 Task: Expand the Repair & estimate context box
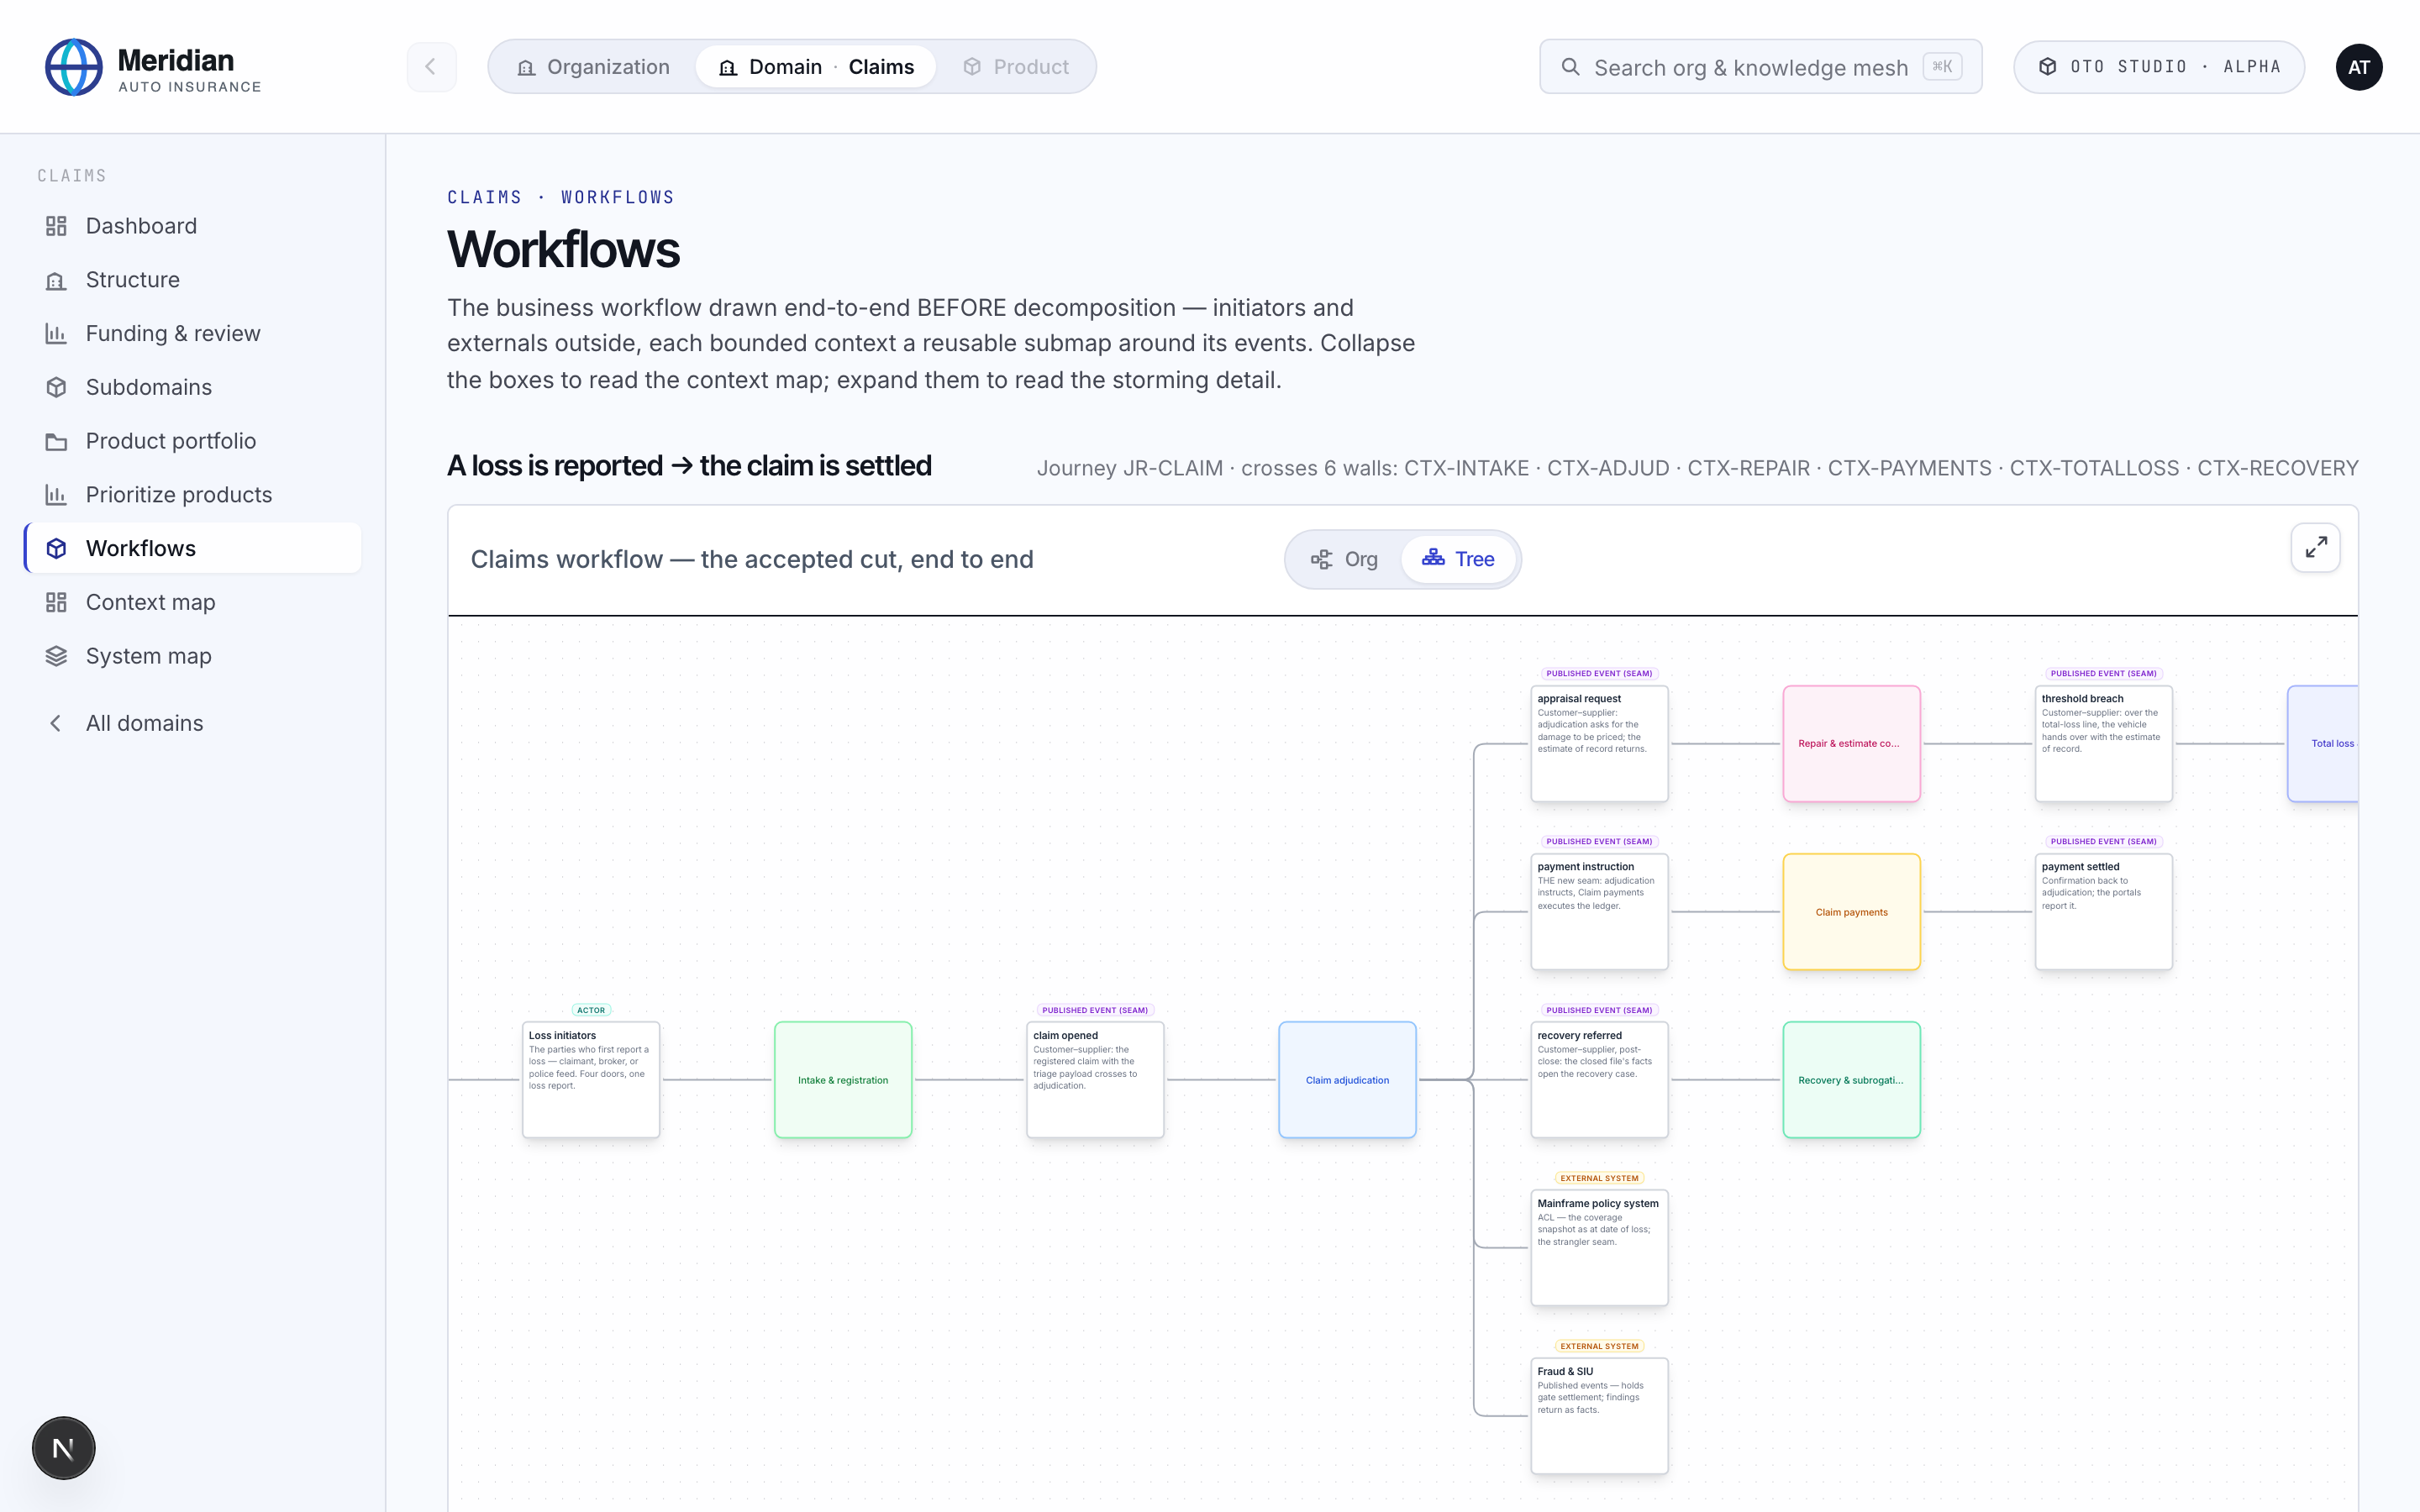tap(1851, 743)
